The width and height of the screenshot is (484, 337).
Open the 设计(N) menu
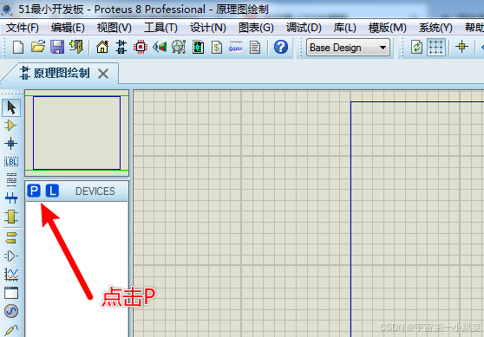[207, 28]
